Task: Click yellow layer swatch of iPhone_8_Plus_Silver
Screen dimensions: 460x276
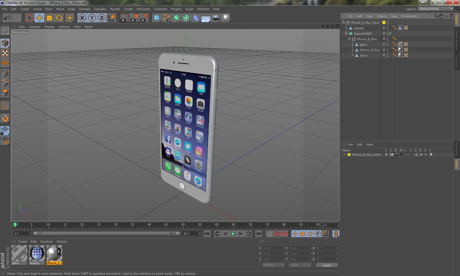Action: (384, 22)
